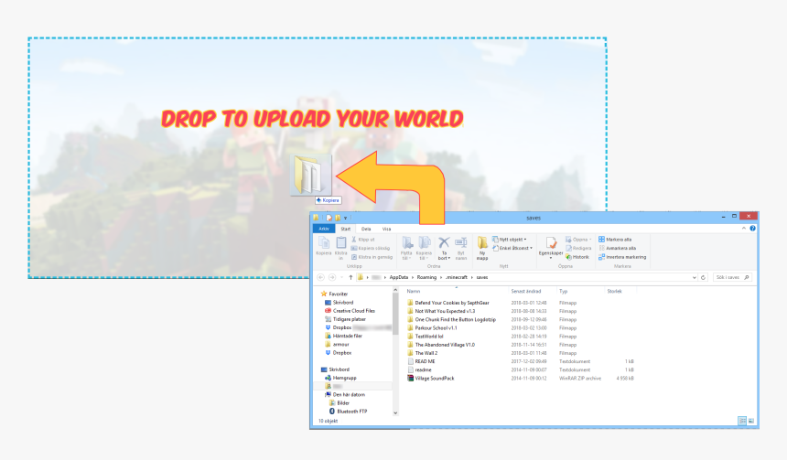Click Roaming in the address path
This screenshot has width=787, height=460.
pyautogui.click(x=426, y=277)
